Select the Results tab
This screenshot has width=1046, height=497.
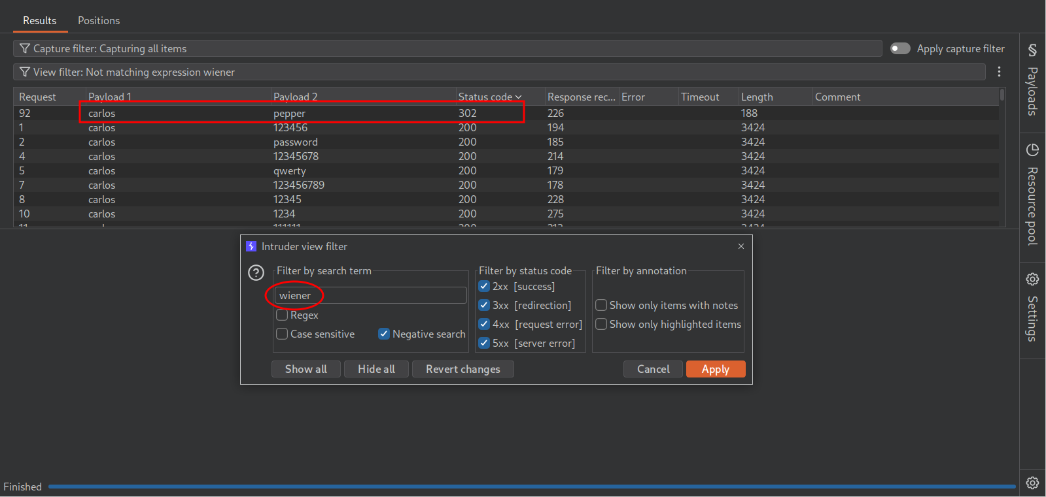coord(40,21)
